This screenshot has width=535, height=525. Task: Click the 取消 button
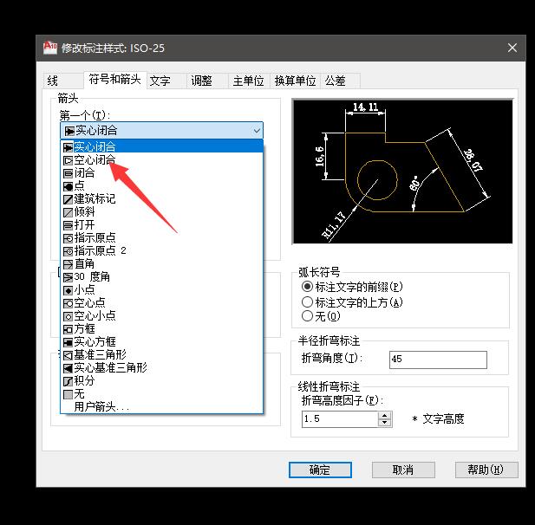pos(403,470)
